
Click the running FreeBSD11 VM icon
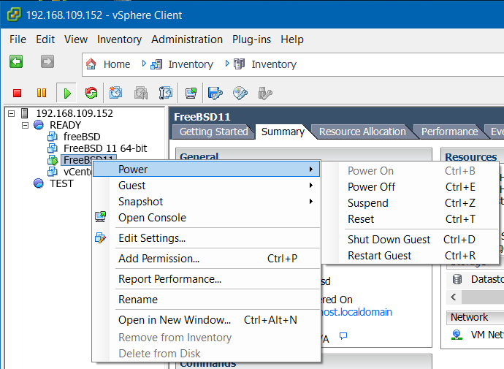(53, 160)
